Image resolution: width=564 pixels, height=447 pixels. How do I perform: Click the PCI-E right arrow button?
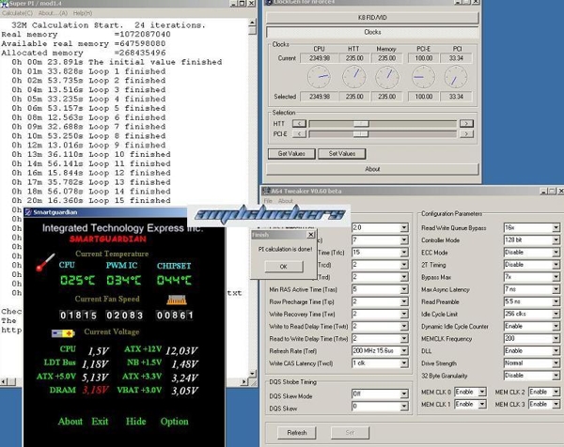click(464, 134)
